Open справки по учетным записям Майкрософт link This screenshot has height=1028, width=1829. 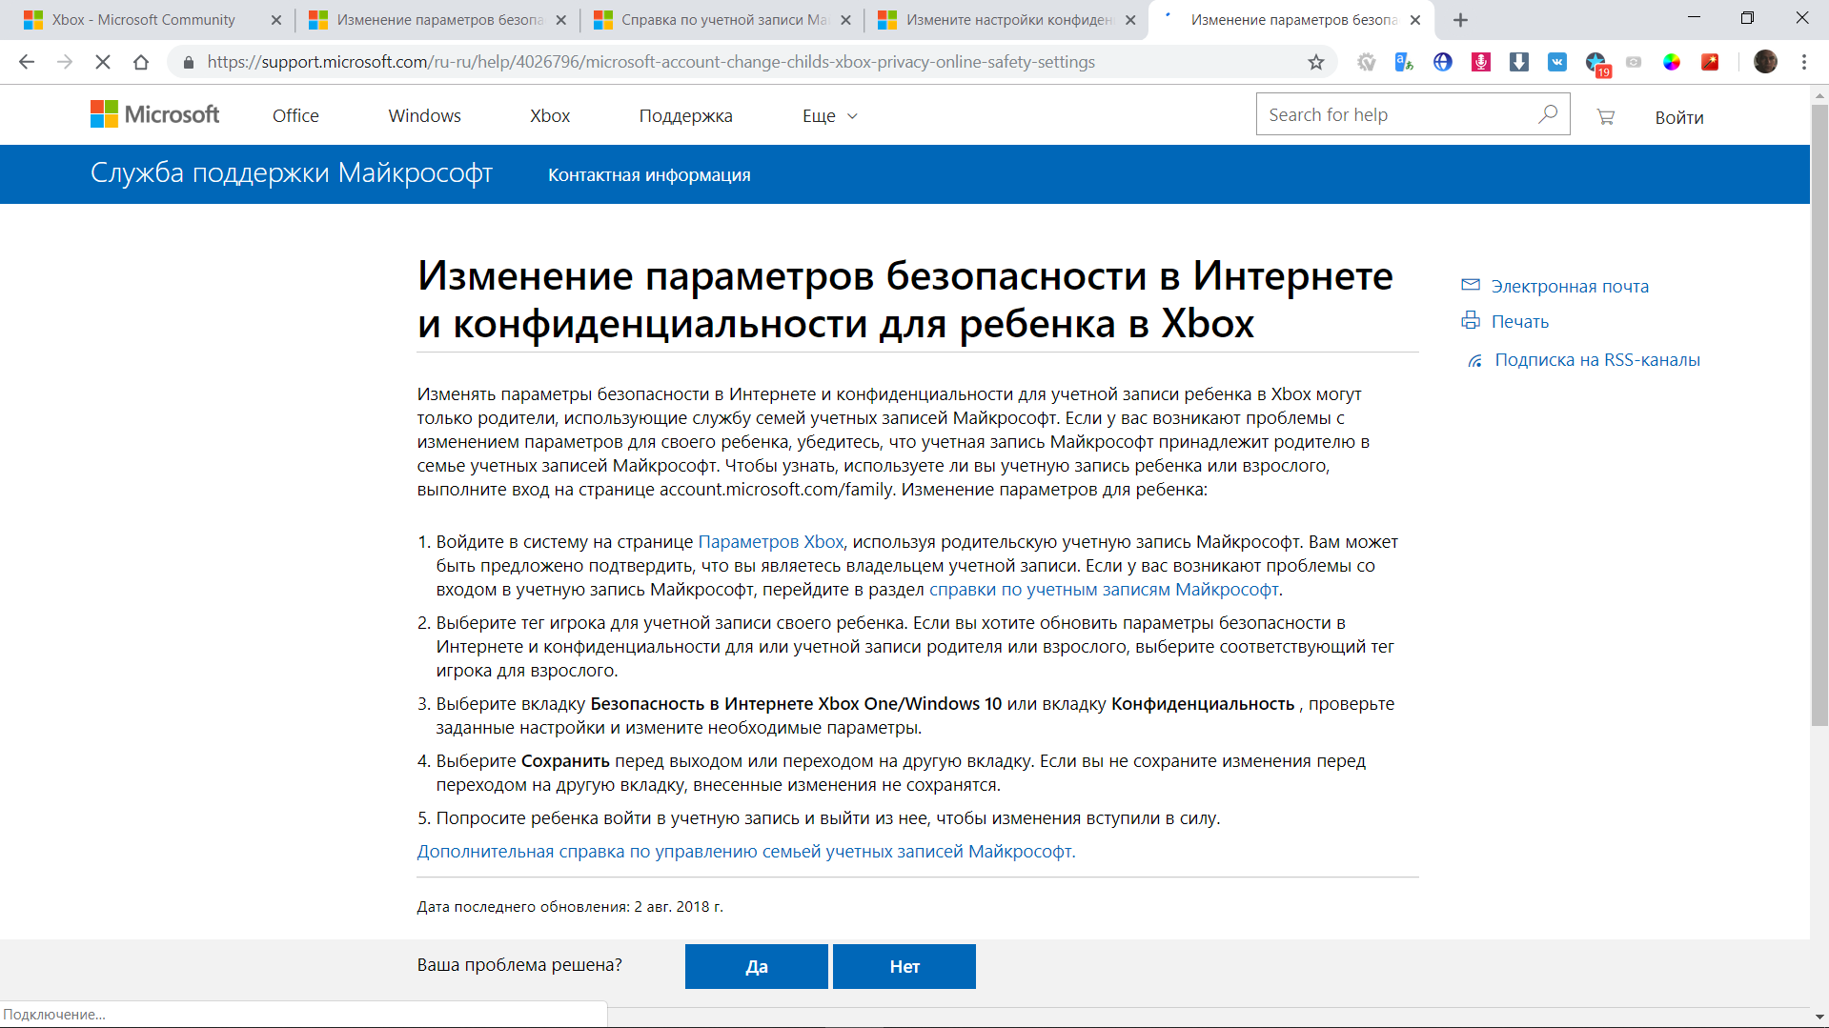click(1104, 589)
